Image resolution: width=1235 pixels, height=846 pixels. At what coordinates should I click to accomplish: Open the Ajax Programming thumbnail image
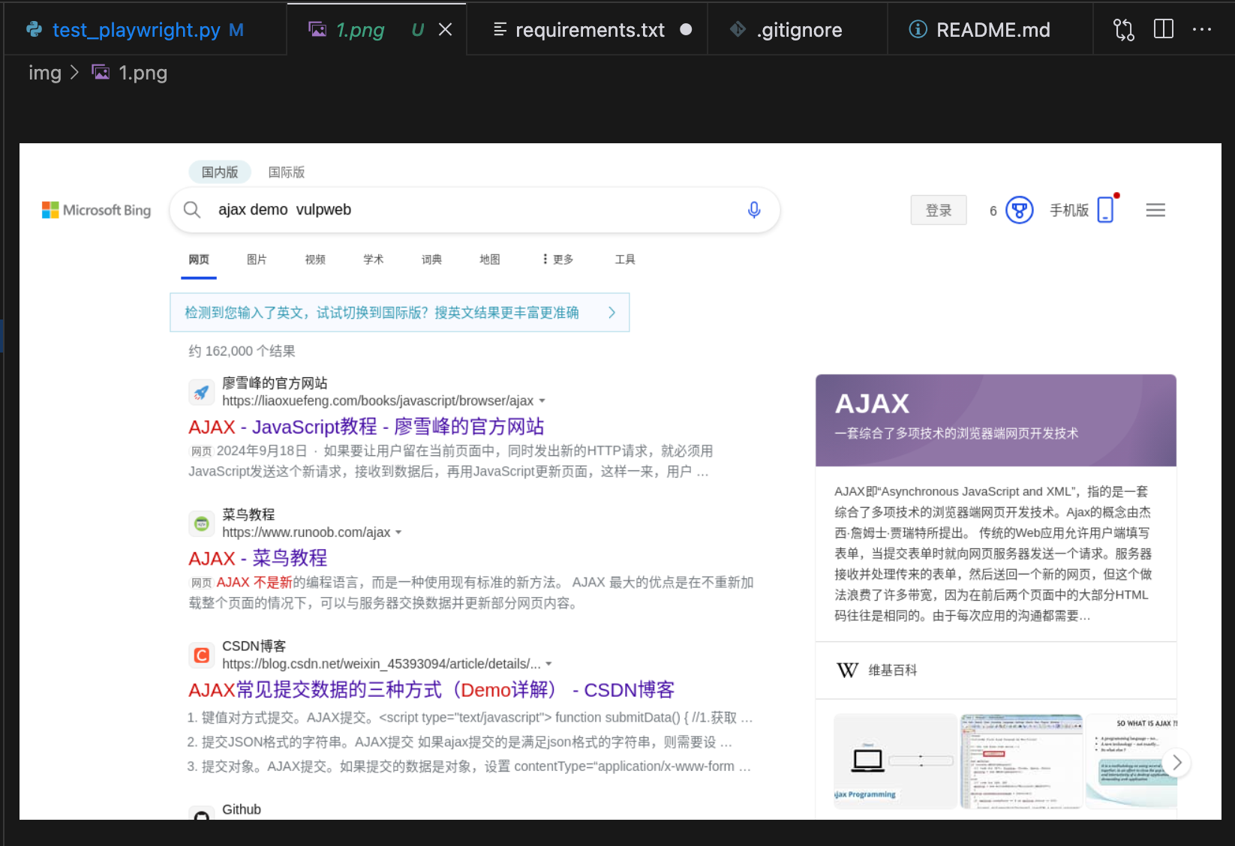(895, 761)
